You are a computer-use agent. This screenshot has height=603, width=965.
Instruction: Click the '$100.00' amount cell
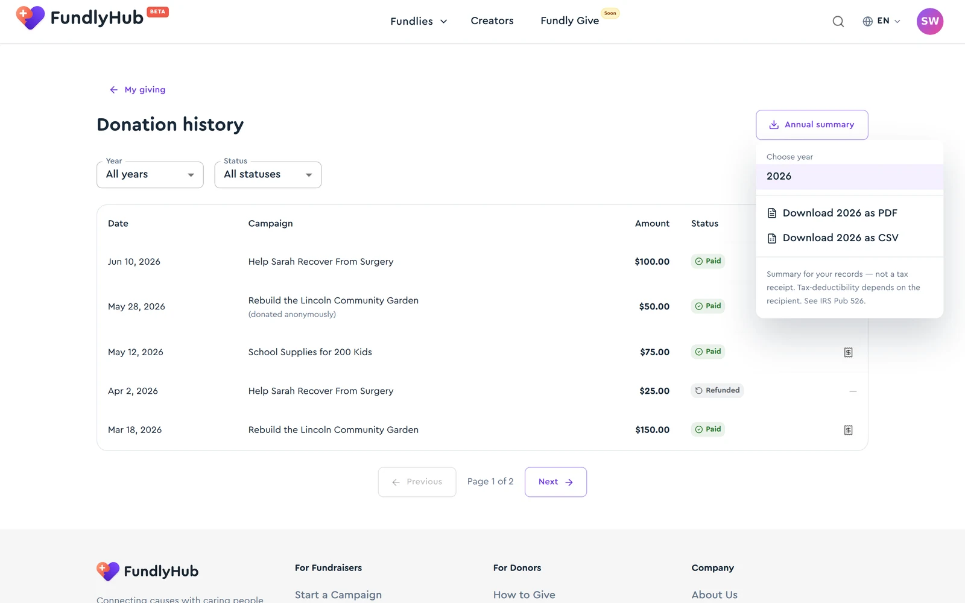pos(652,262)
